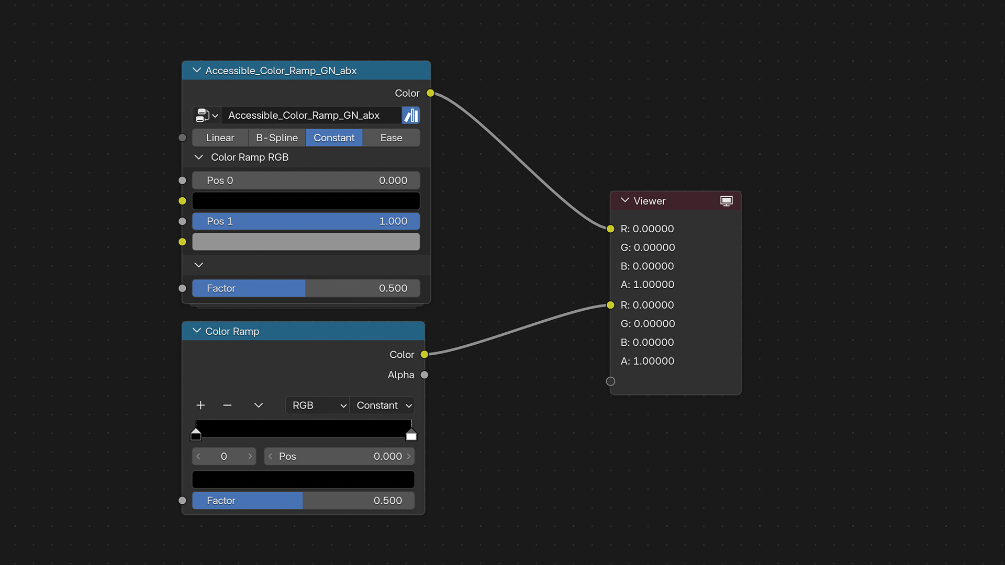Open color ramp tools chevron menu
The width and height of the screenshot is (1005, 565).
click(x=258, y=405)
